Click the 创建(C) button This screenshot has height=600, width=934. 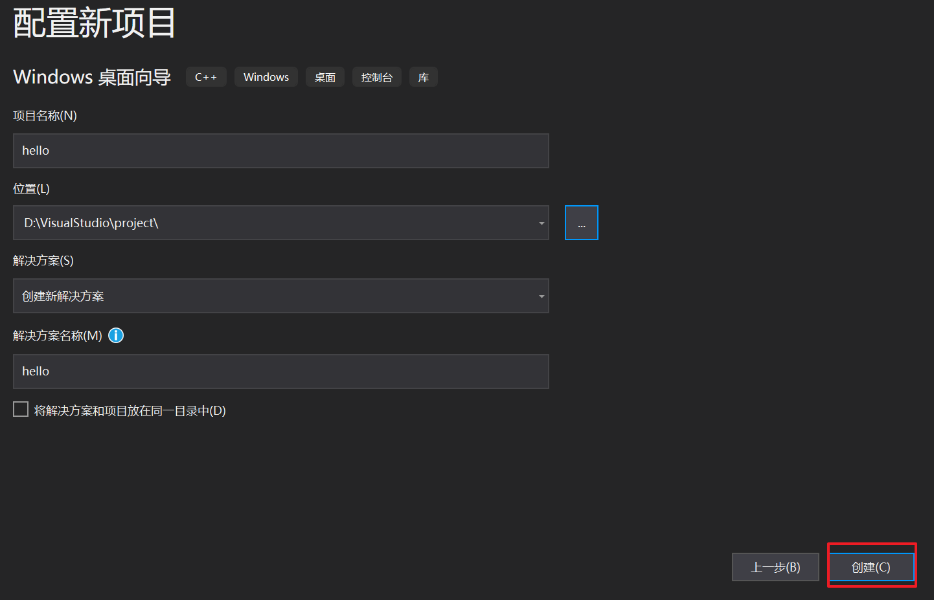point(871,567)
